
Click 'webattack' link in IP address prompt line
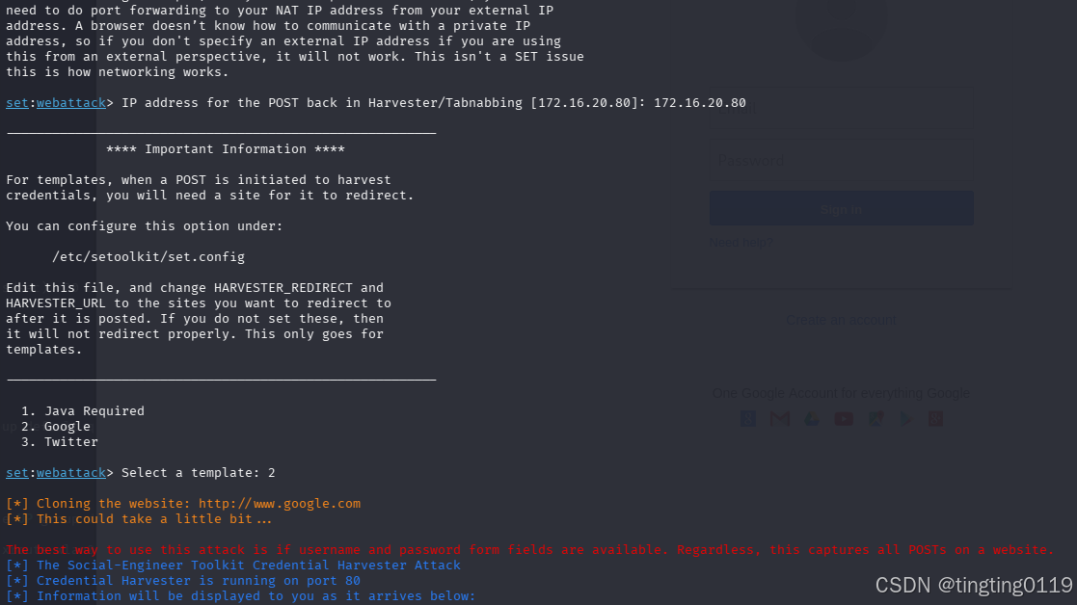[71, 103]
